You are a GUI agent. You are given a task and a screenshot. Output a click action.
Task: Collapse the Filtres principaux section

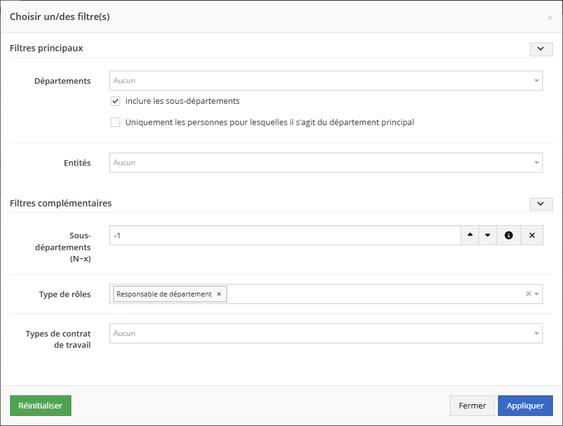tap(540, 49)
